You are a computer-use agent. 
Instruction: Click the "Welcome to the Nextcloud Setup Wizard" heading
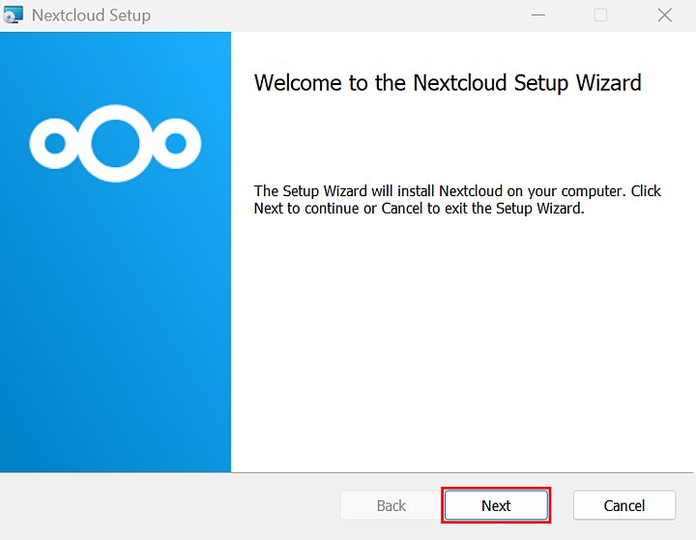[447, 83]
